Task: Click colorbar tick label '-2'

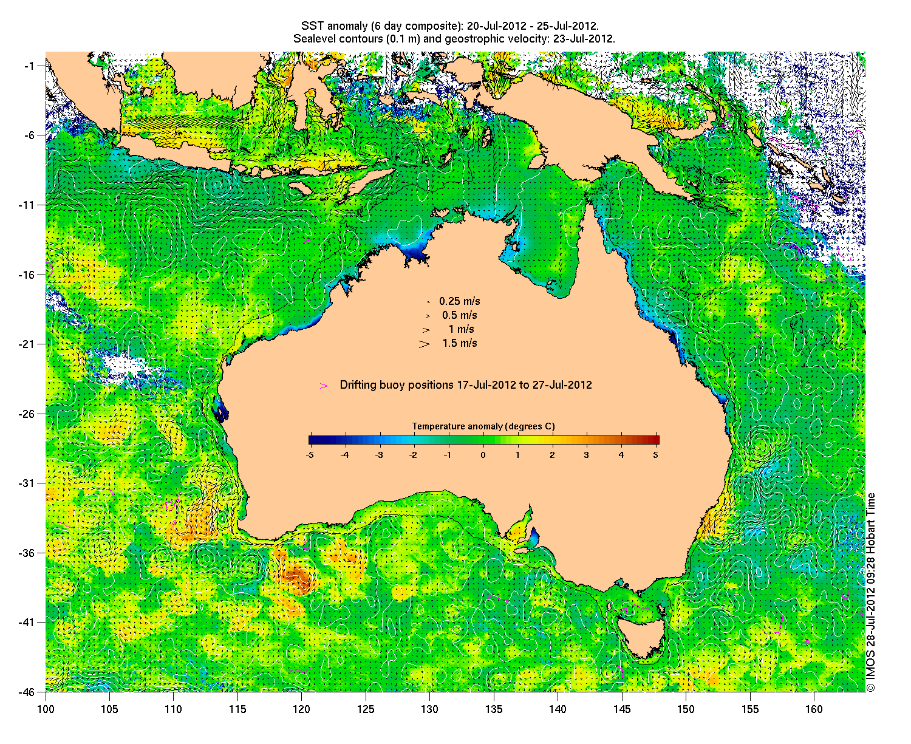Action: click(x=414, y=455)
